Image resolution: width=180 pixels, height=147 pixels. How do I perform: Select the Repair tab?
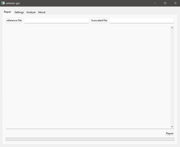click(x=7, y=12)
